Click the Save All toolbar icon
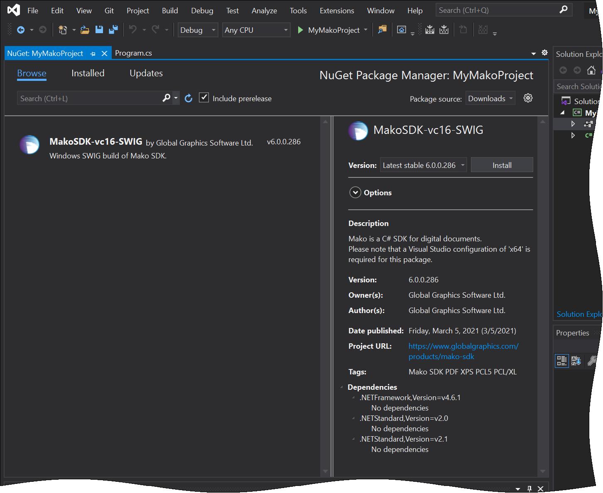The width and height of the screenshot is (603, 493). pyautogui.click(x=113, y=30)
